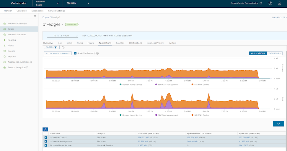Expand the Bytes Received/Sent dropdown
287x151 pixels.
pyautogui.click(x=58, y=53)
